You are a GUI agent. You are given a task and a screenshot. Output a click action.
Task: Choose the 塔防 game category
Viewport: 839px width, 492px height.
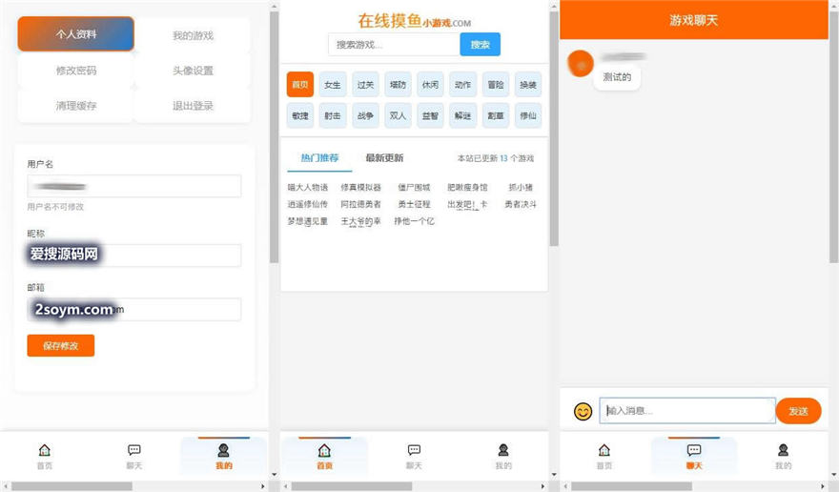coord(398,85)
